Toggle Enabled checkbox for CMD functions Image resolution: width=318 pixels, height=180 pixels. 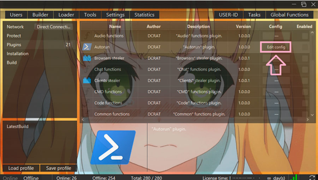click(x=305, y=92)
